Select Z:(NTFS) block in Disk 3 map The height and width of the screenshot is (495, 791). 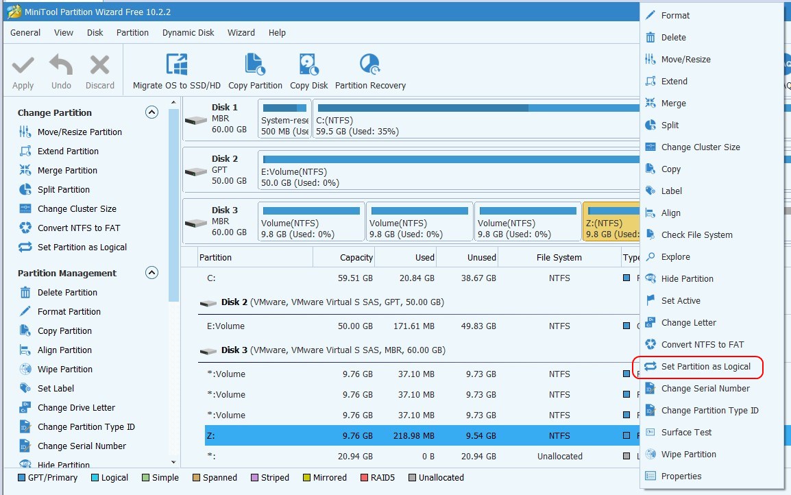(x=611, y=222)
